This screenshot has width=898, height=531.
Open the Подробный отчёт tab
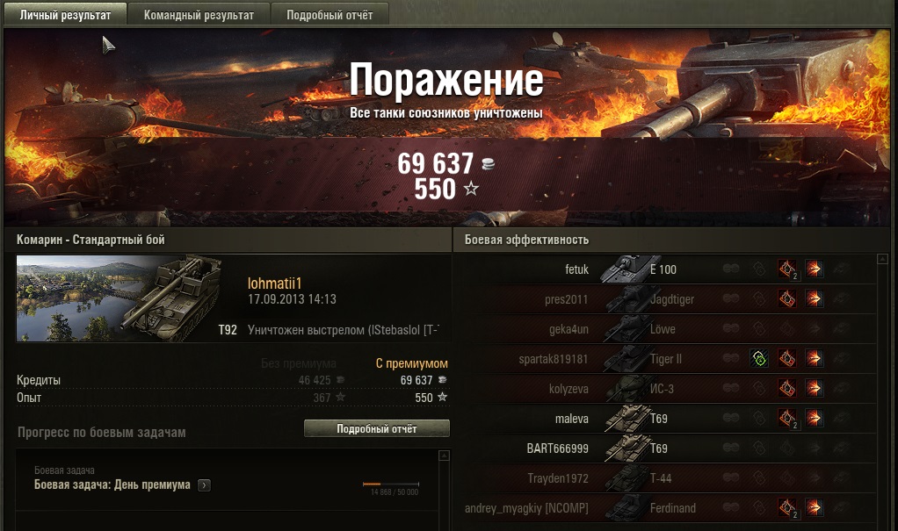(330, 15)
